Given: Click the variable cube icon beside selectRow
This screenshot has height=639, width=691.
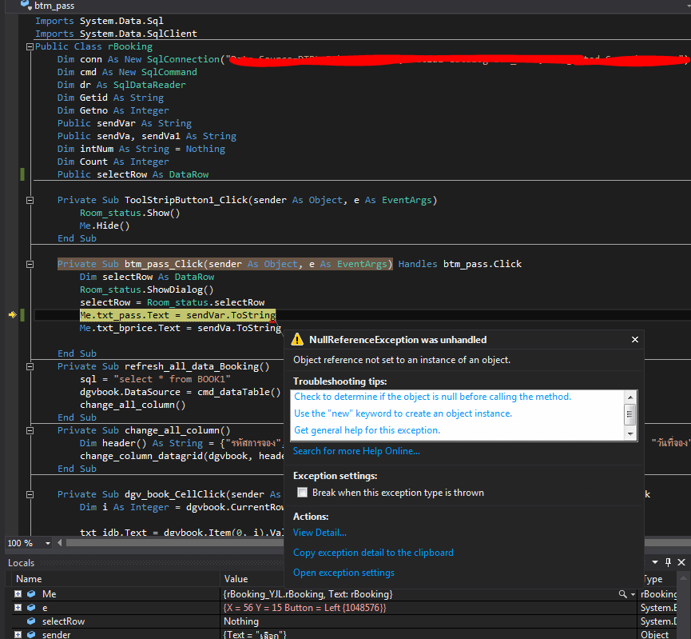Looking at the screenshot, I should coord(31,621).
